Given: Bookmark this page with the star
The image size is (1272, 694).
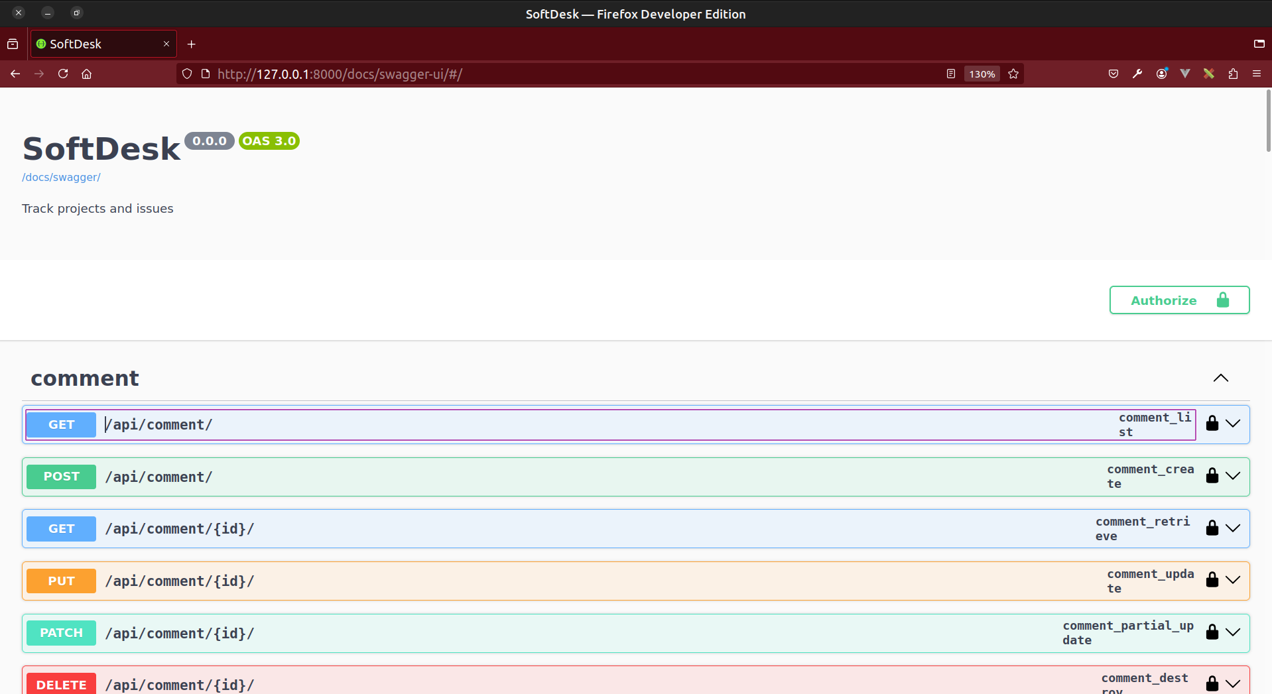Looking at the screenshot, I should click(x=1013, y=74).
